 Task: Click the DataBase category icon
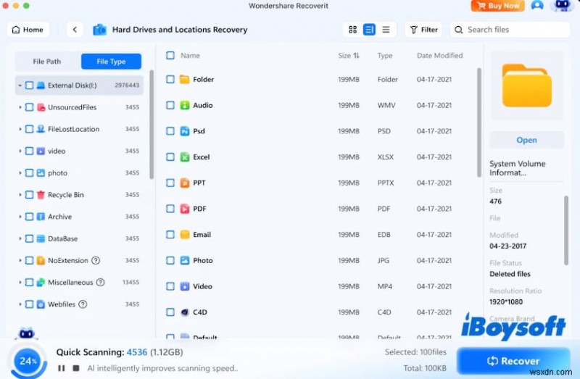41,238
